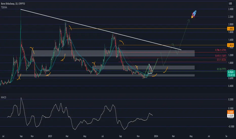Select the MACD indicator label

[4, 97]
